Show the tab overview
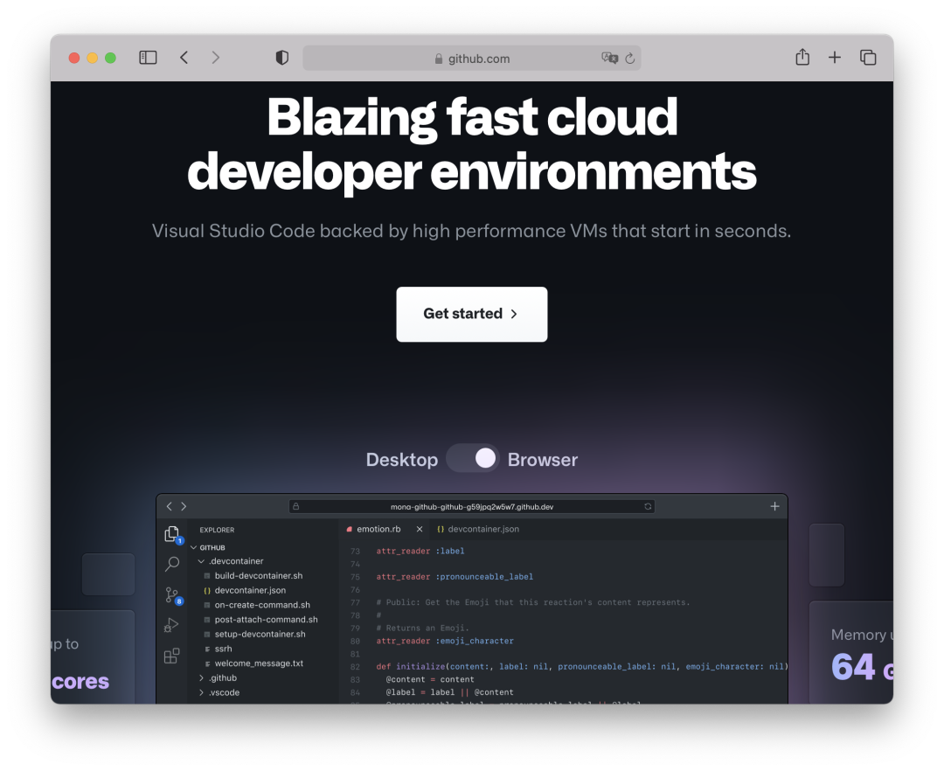The image size is (944, 771). [x=868, y=58]
